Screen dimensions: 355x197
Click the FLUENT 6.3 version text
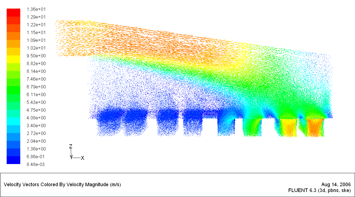tap(319, 191)
